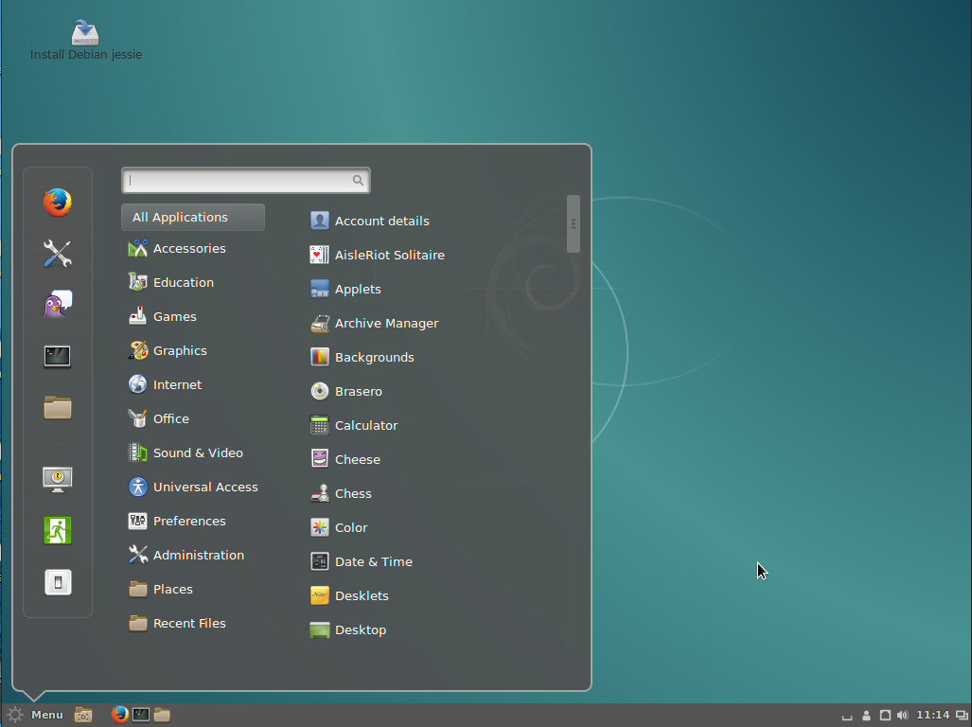Image resolution: width=972 pixels, height=727 pixels.
Task: Launch Firefox from the menu sidebar
Action: [58, 202]
